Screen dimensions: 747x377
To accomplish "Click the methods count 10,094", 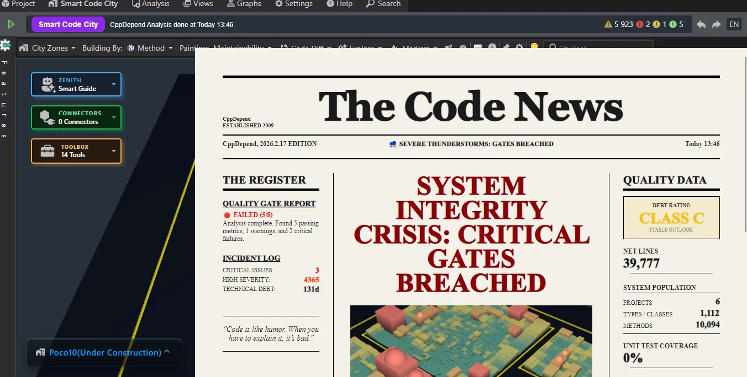I will tap(708, 325).
